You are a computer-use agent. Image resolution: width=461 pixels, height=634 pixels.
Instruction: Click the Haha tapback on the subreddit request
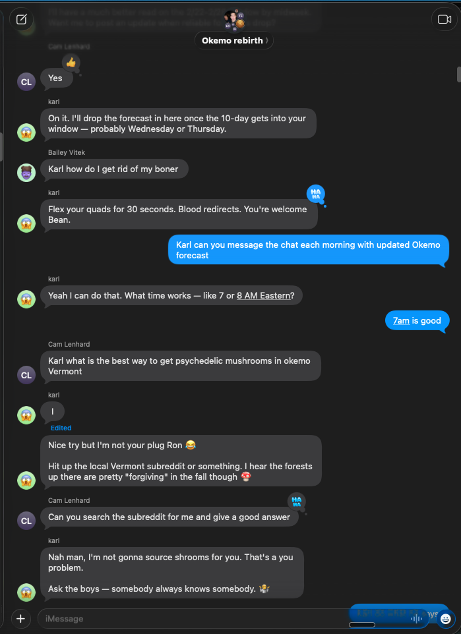[297, 501]
